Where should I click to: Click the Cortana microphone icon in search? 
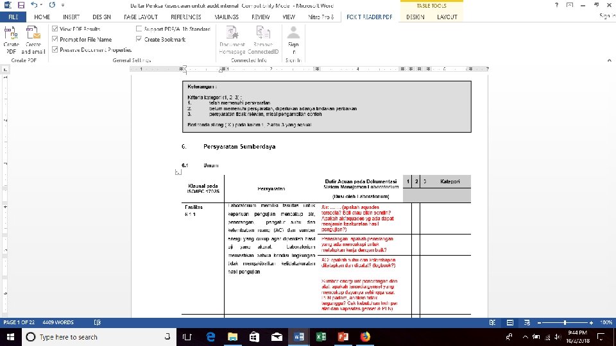click(x=167, y=336)
